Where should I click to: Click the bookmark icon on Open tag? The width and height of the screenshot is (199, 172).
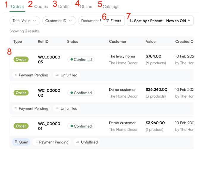[16, 142]
